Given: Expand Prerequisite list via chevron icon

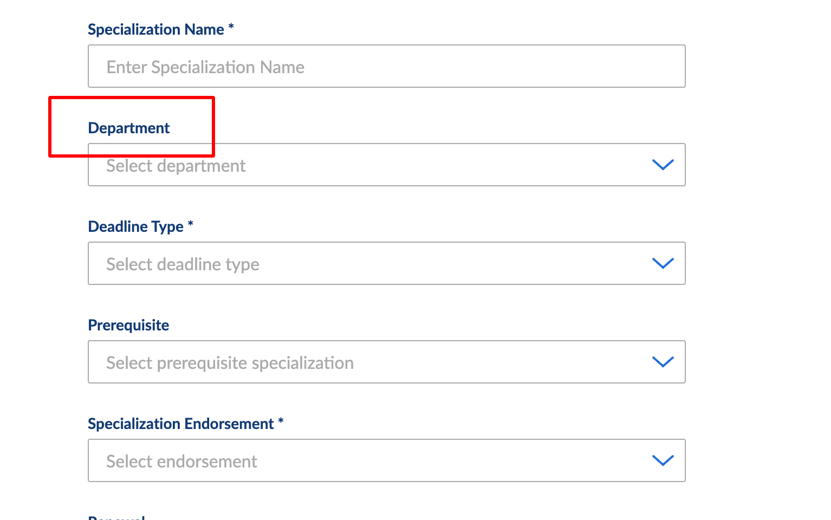Looking at the screenshot, I should point(663,362).
